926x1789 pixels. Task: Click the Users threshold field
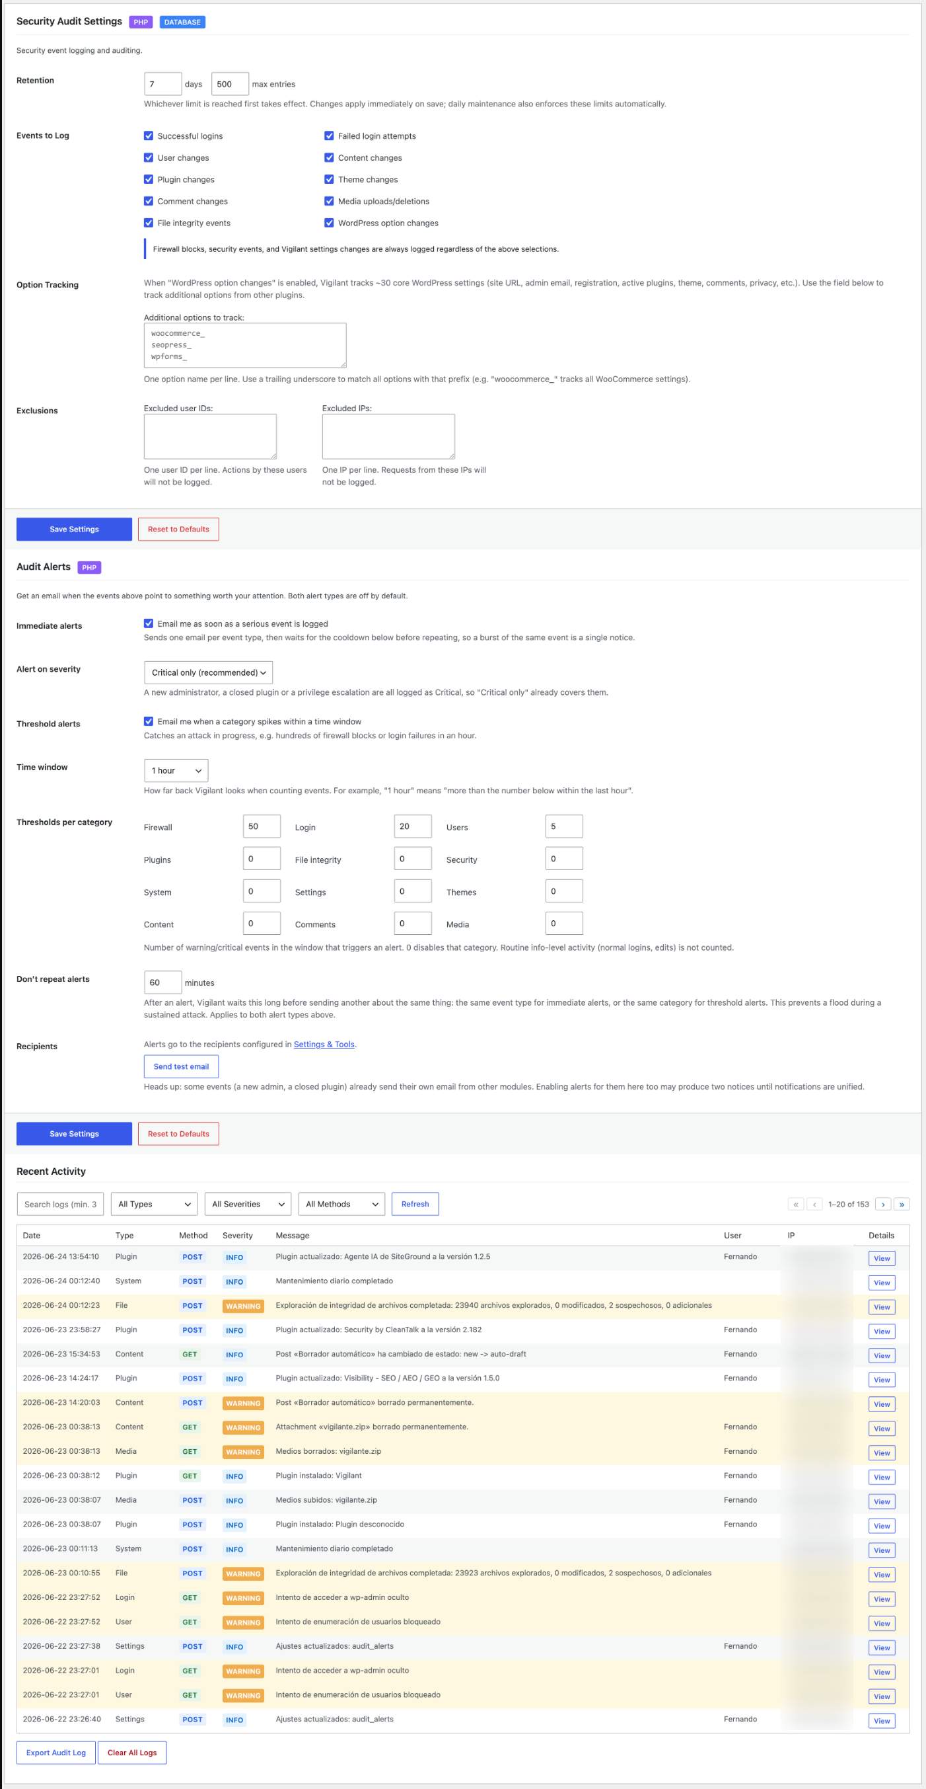tap(564, 826)
